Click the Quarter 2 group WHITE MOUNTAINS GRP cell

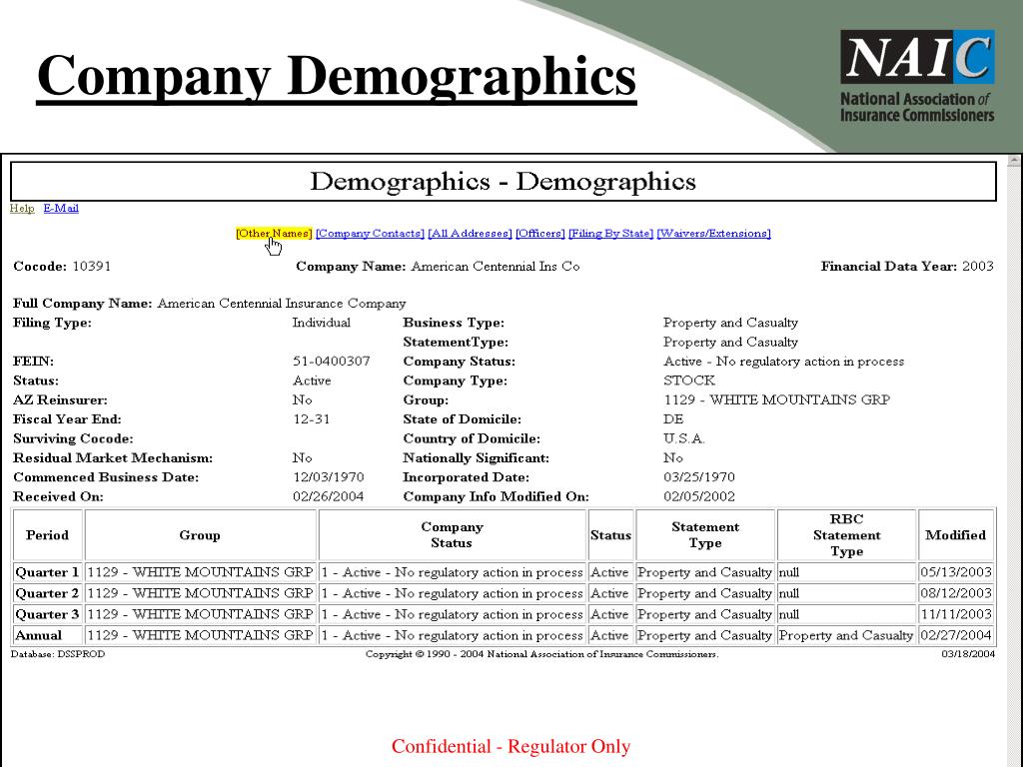click(200, 593)
